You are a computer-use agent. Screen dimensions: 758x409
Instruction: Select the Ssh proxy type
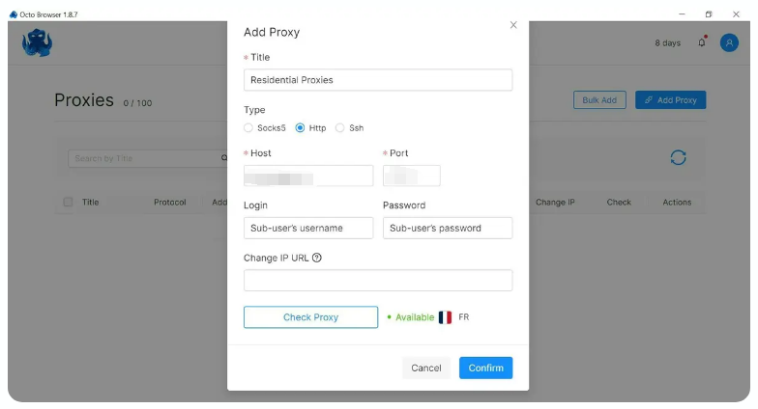click(340, 127)
